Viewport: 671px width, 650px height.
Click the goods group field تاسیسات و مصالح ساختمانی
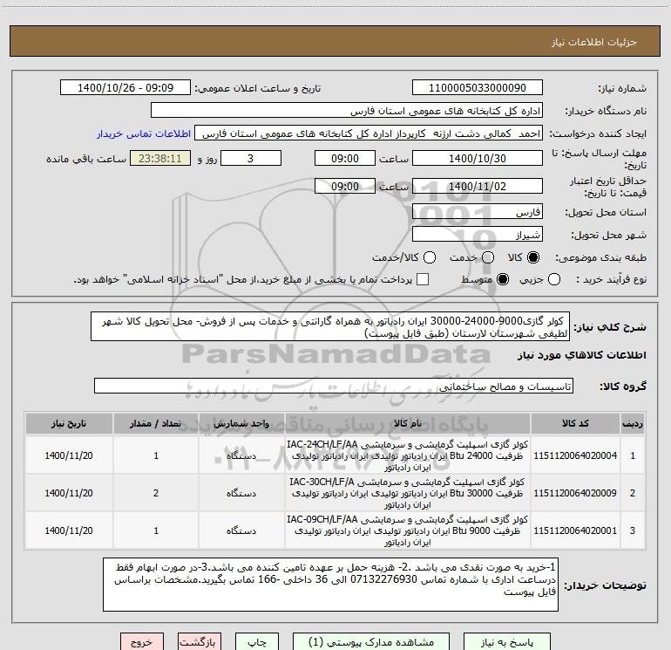[334, 386]
